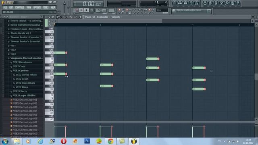Open the OPTIONS menu
258x145 pixels.
(37, 7)
